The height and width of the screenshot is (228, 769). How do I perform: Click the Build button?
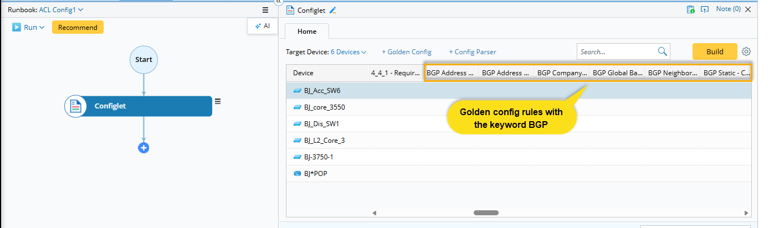715,51
